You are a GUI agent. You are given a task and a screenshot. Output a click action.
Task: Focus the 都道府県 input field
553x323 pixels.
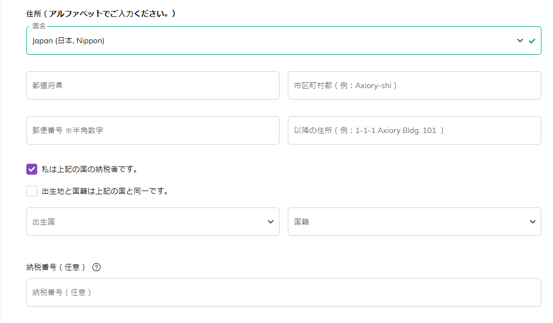[152, 85]
